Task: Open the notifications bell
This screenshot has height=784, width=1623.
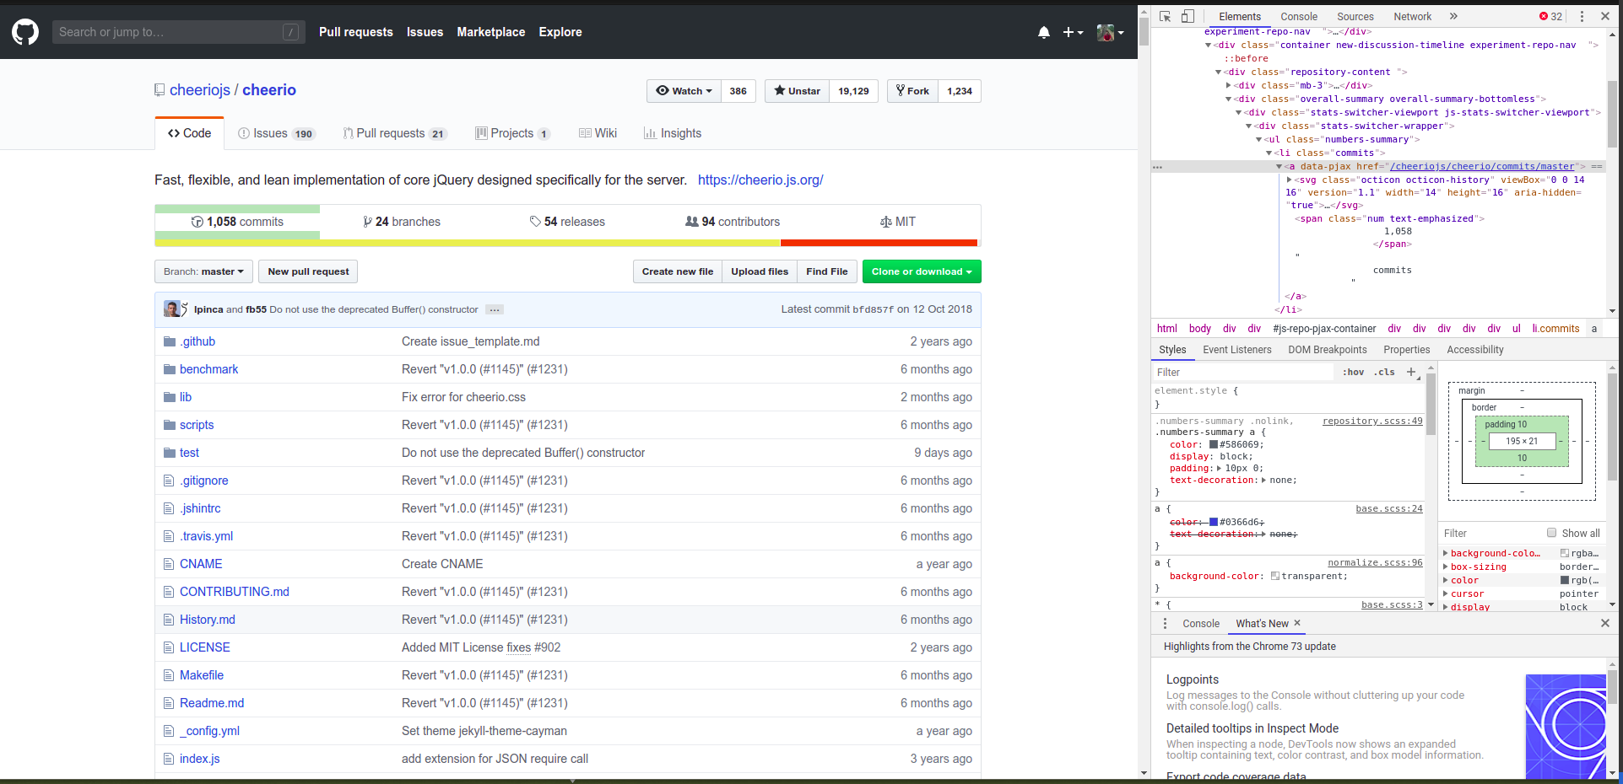Action: [x=1044, y=32]
